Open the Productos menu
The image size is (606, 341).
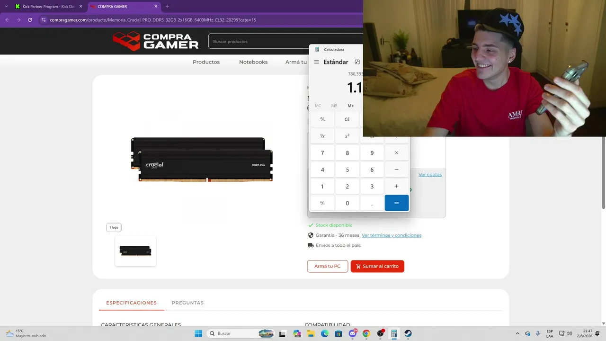coord(206,62)
